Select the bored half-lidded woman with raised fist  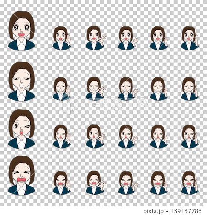pyautogui.click(x=128, y=89)
